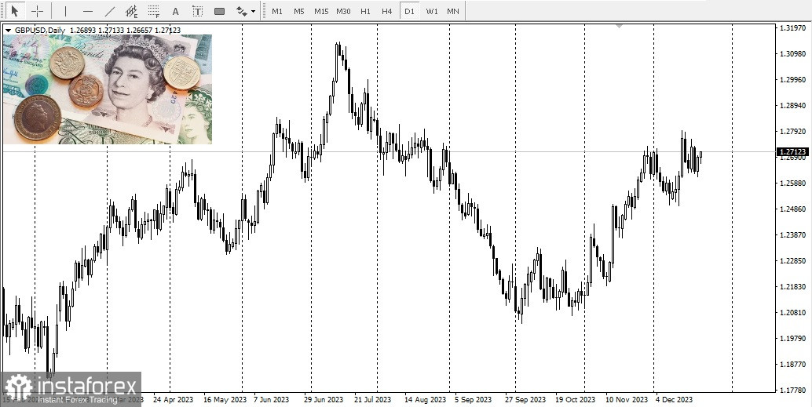Click the 1.28940 price scale value

click(x=792, y=106)
